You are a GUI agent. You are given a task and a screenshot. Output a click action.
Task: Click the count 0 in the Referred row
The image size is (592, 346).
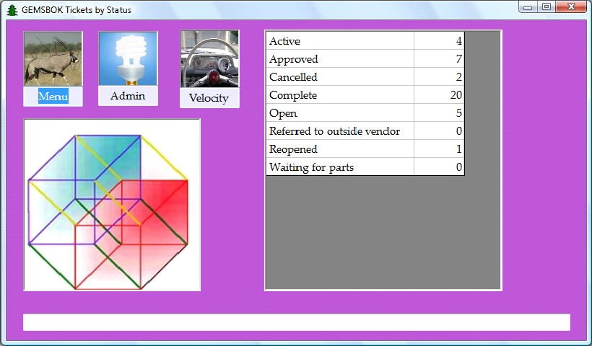tap(439, 130)
